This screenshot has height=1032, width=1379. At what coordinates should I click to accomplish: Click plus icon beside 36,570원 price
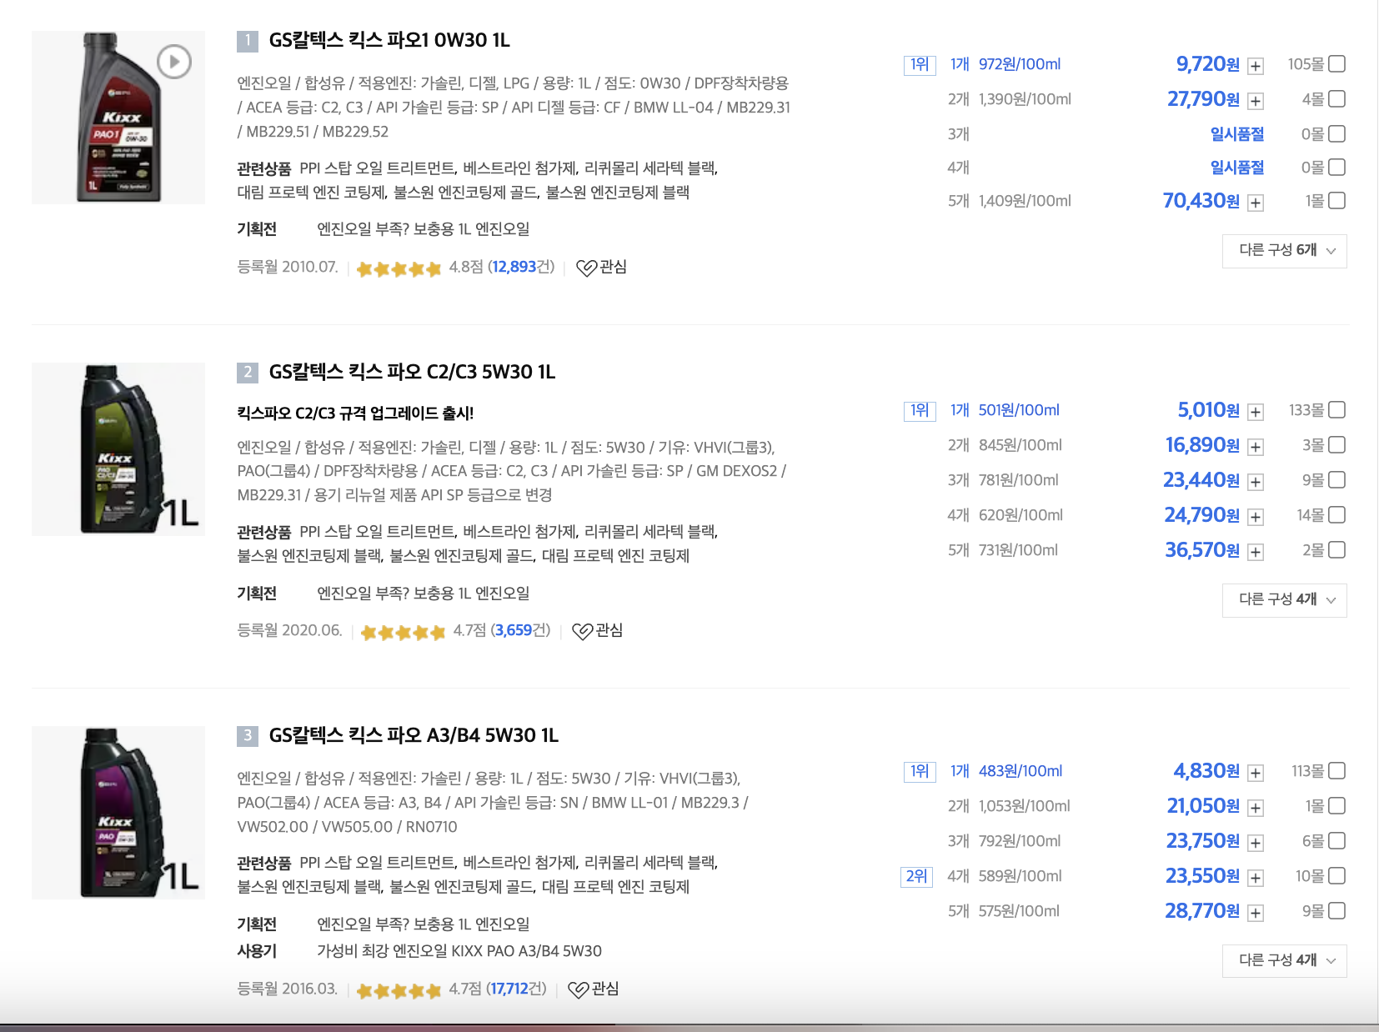tap(1256, 552)
